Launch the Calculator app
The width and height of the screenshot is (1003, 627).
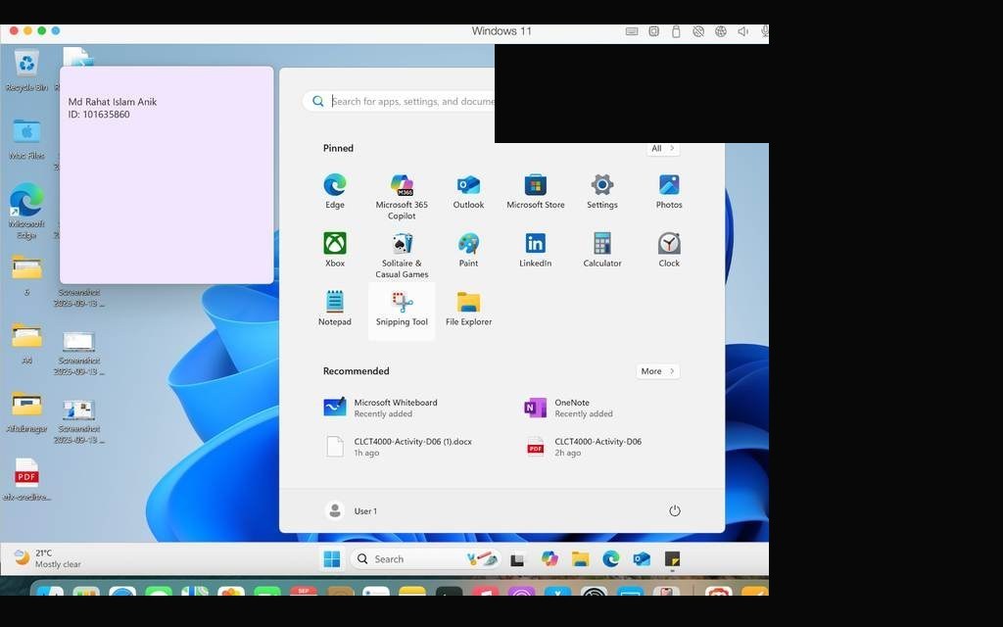coord(602,250)
